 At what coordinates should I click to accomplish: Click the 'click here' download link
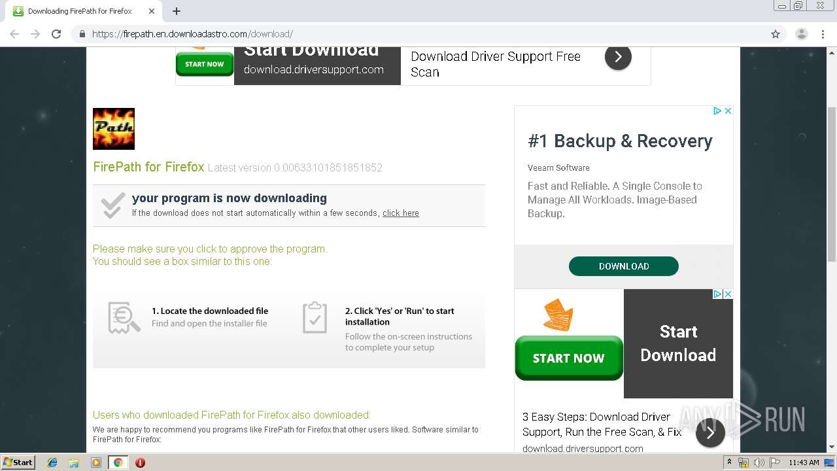401,213
